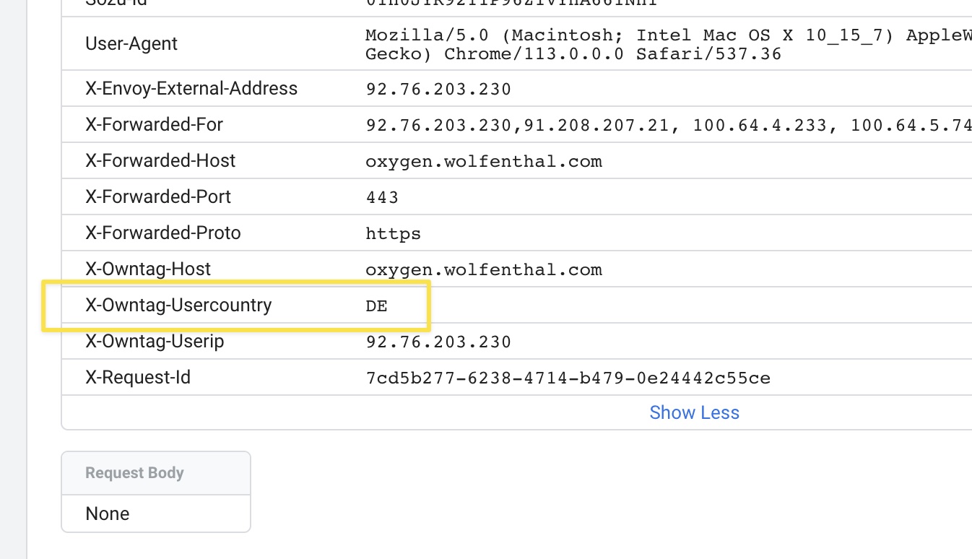Click the X-Forwarded-Proto label
Screen dimensions: 972x559
point(162,233)
